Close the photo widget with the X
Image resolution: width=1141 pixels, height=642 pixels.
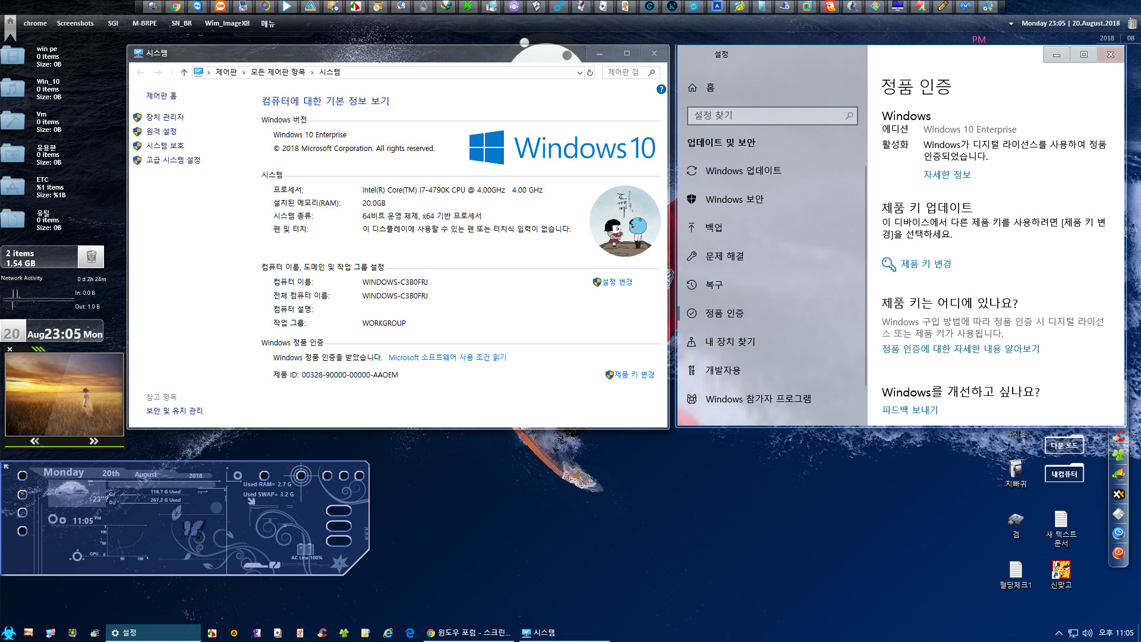click(x=10, y=349)
